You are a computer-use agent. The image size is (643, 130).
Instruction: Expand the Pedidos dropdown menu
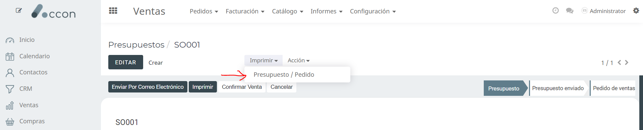point(204,11)
